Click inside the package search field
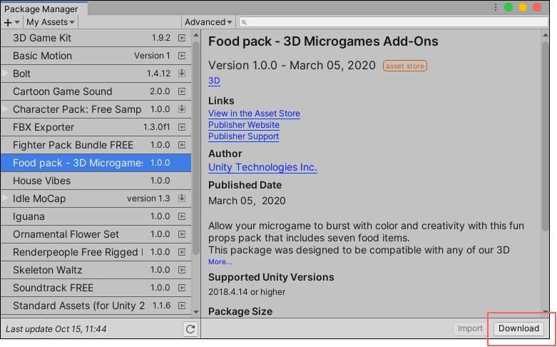 point(394,22)
